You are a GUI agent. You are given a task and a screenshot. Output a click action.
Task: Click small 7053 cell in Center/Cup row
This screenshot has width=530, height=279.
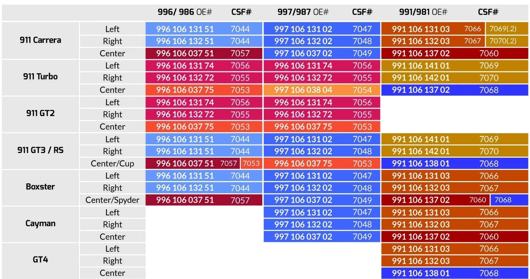pos(251,163)
